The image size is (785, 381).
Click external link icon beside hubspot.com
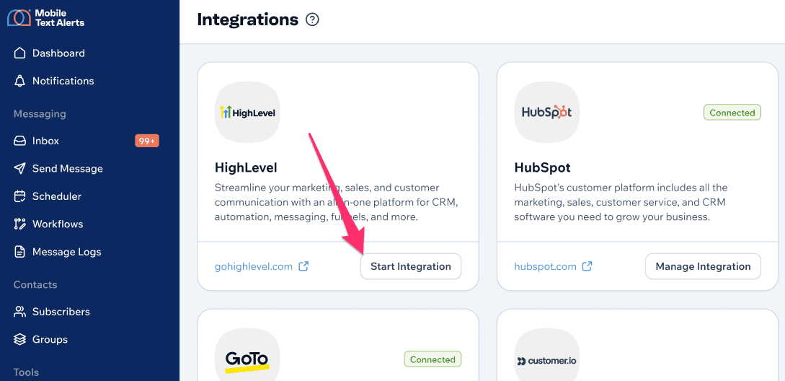pyautogui.click(x=587, y=266)
